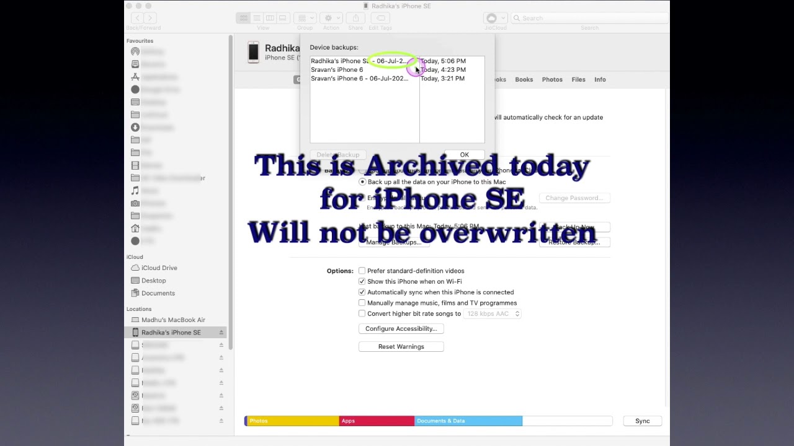
Task: Click the blue Documents & Data segment
Action: point(468,421)
